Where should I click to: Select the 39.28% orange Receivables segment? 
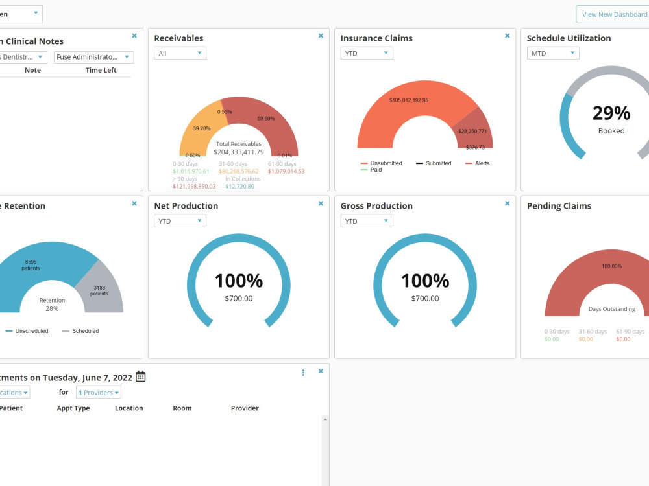point(202,128)
